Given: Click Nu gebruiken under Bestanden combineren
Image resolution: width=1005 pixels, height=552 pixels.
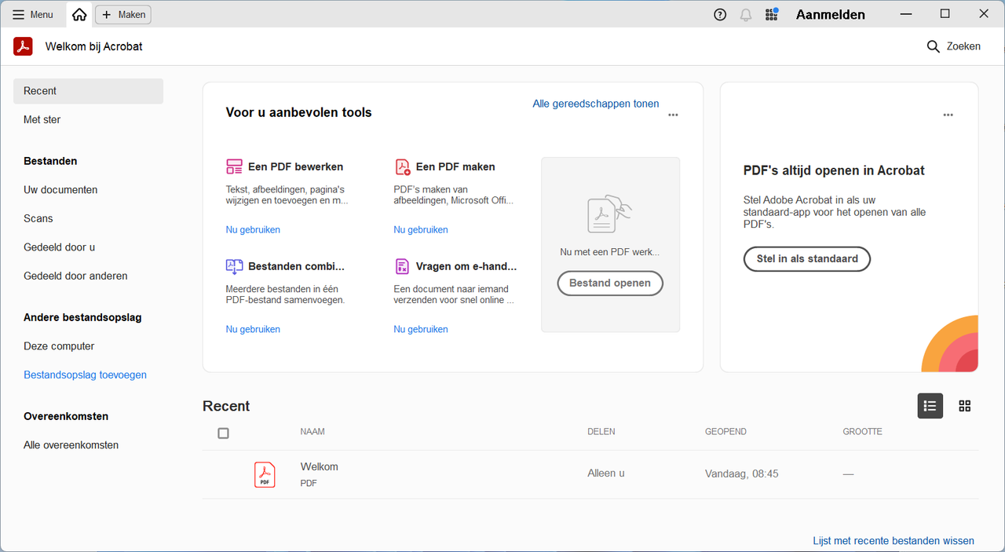Looking at the screenshot, I should [253, 329].
